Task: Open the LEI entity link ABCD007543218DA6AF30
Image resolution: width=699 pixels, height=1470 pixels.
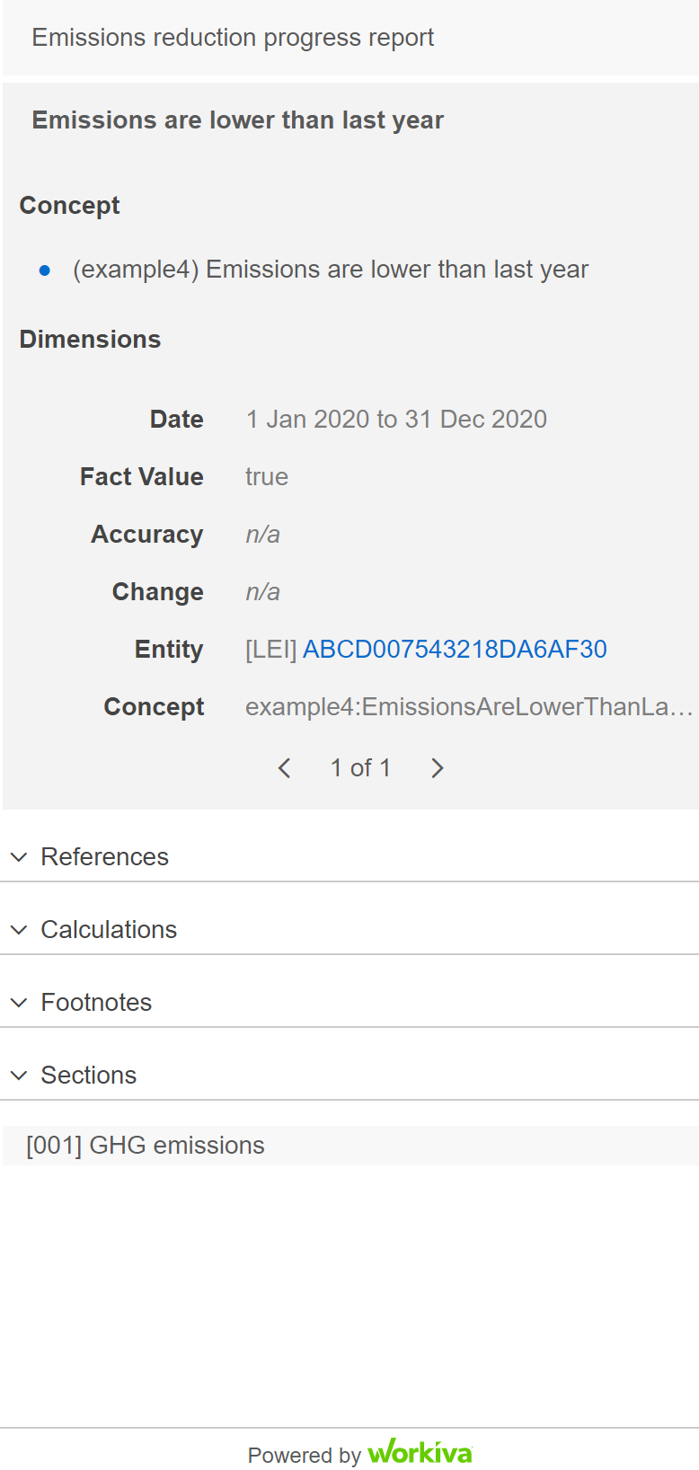Action: click(x=455, y=650)
